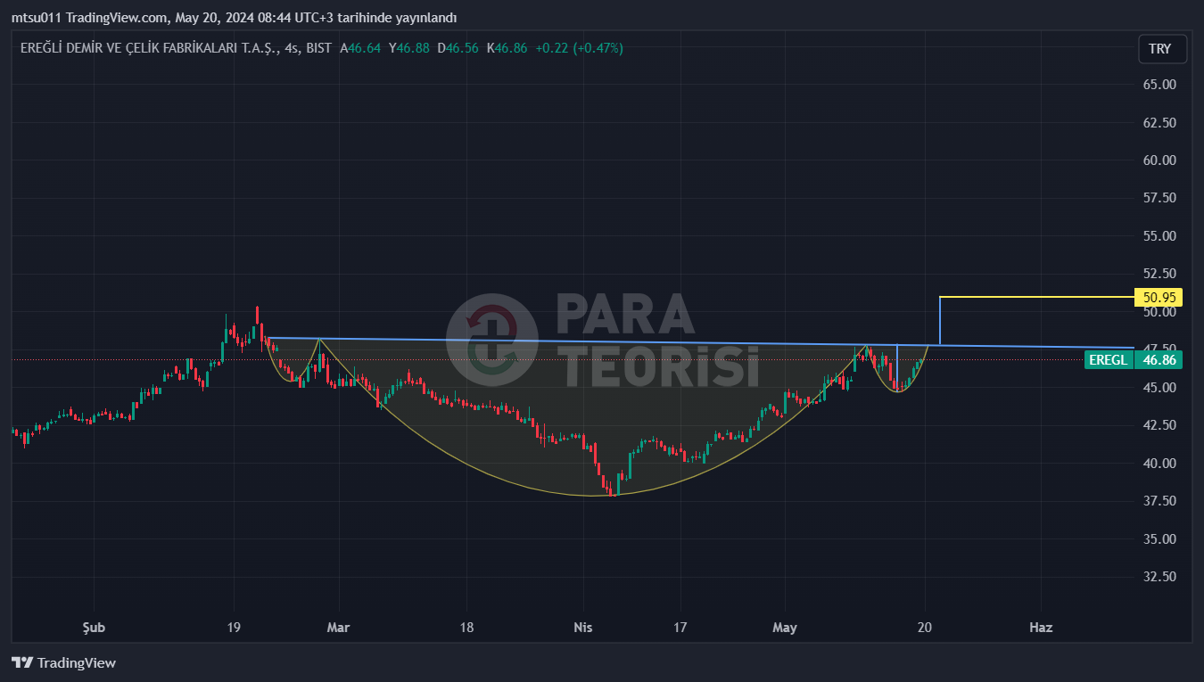Click the 45.00 price axis label
This screenshot has height=682, width=1204.
click(x=1159, y=388)
